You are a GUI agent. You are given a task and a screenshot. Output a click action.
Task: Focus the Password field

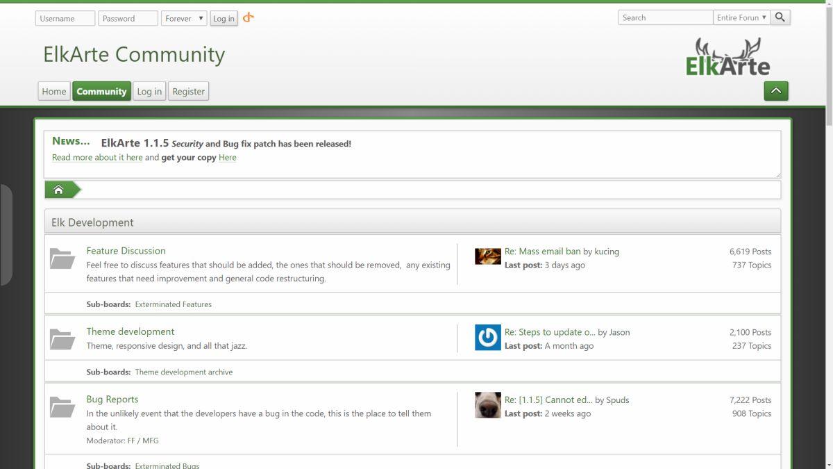pyautogui.click(x=128, y=19)
